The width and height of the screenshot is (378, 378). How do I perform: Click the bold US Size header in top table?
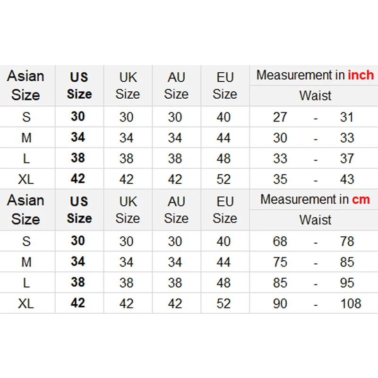coord(79,86)
